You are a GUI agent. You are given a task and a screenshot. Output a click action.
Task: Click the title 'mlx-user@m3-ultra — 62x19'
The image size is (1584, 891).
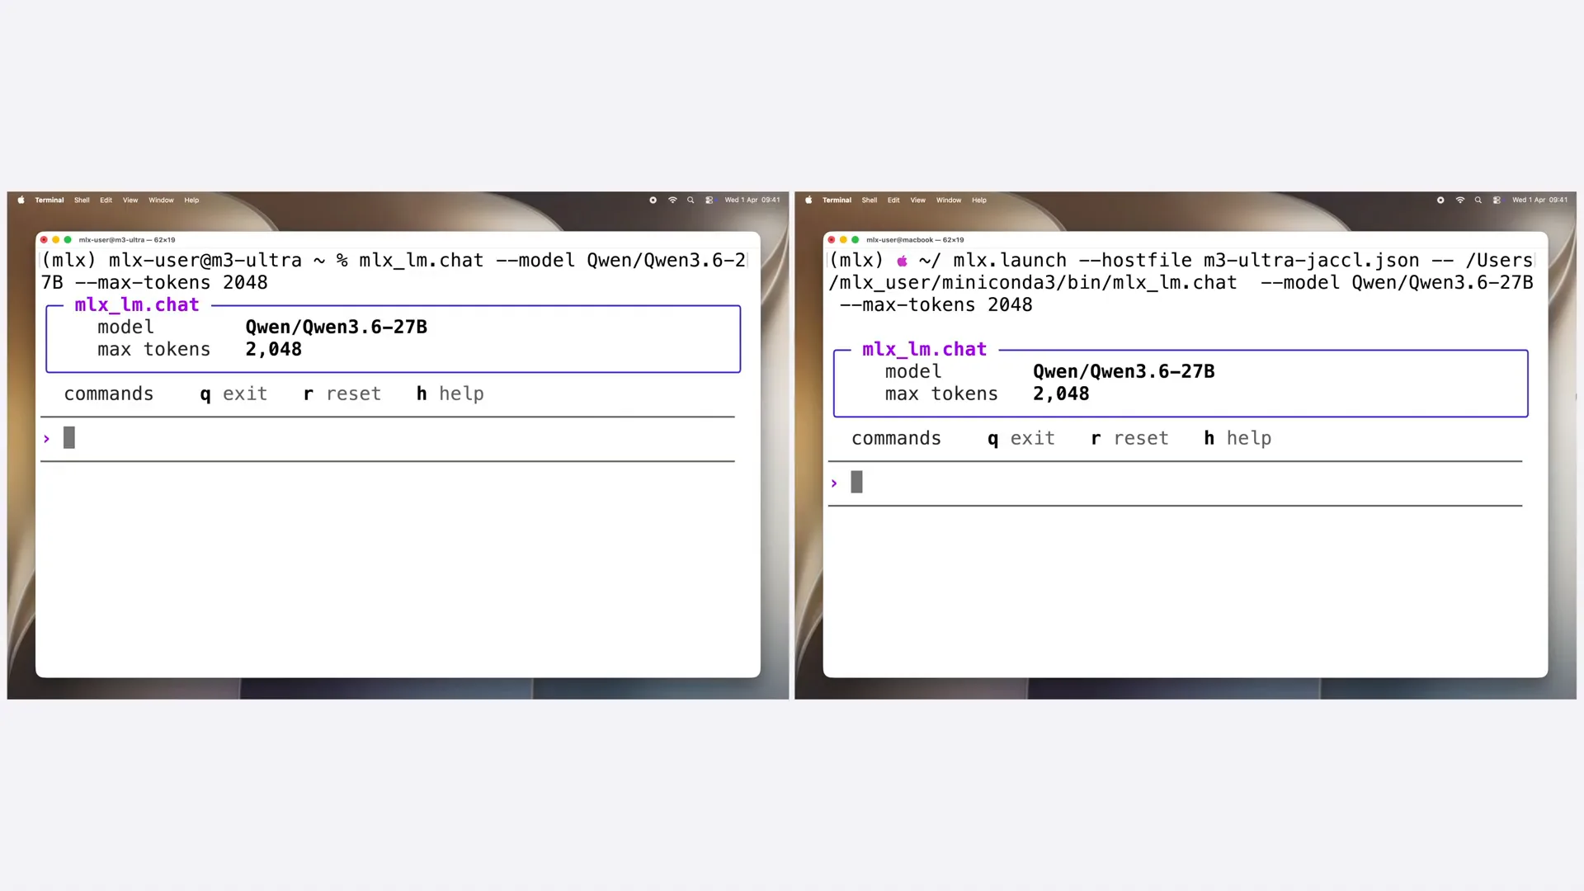coord(127,240)
